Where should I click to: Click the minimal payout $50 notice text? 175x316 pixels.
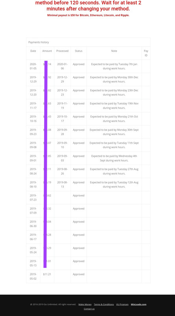pos(88,15)
